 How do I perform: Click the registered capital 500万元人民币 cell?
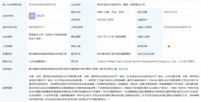point(105,20)
